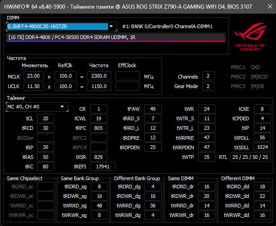The height and width of the screenshot is (226, 276).
Task: Click the MCLK frequency value 2300.0
Action: 99,76
